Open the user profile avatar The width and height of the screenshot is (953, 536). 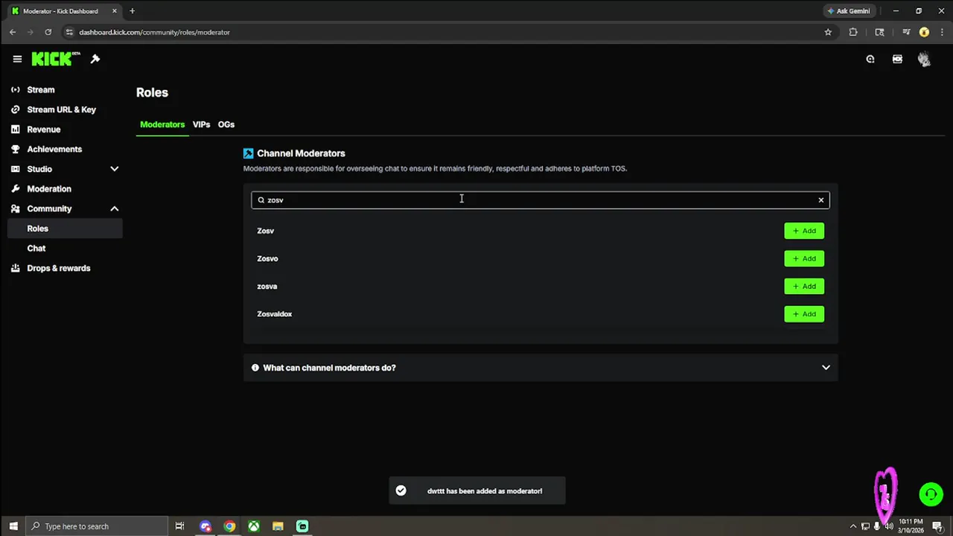click(924, 60)
